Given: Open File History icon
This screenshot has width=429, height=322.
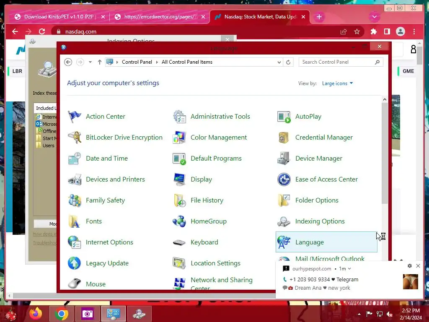Looking at the screenshot, I should point(179,200).
